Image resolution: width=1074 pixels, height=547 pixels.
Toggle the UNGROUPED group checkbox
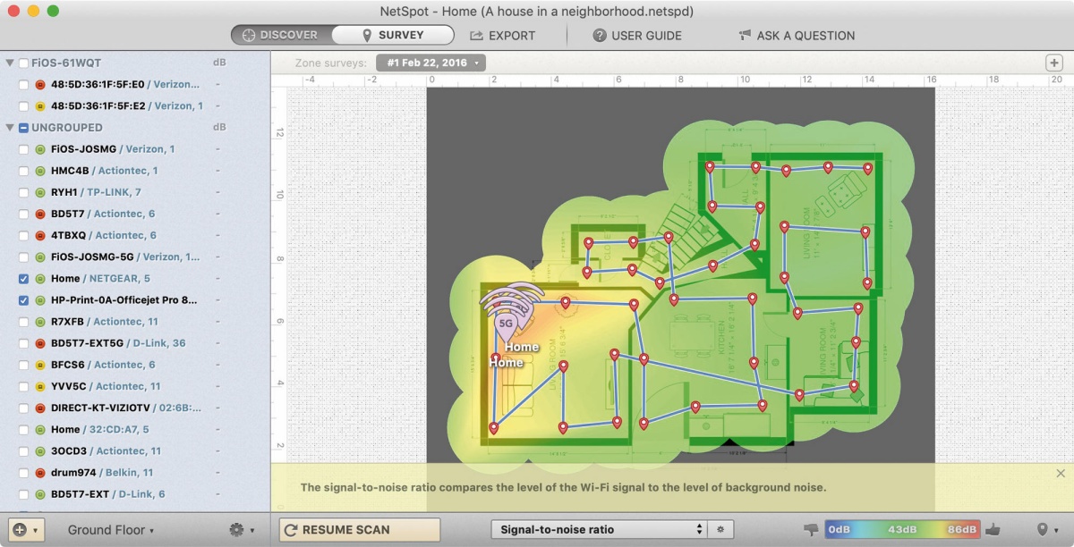pyautogui.click(x=23, y=128)
